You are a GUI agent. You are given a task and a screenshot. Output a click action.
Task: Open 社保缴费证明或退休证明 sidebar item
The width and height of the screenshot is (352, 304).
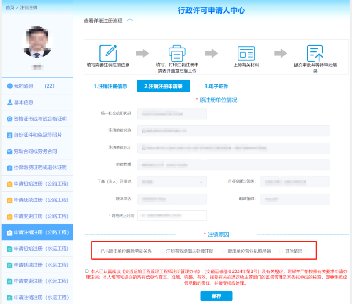tap(40, 168)
